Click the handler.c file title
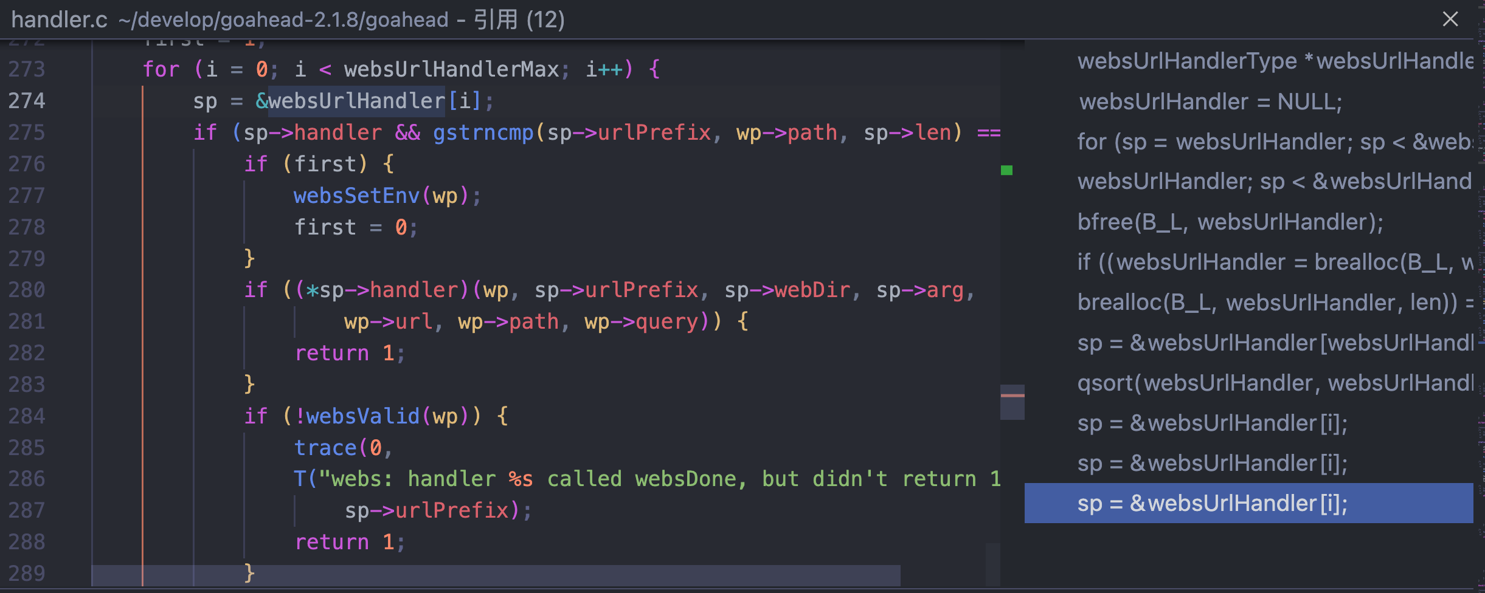Image resolution: width=1485 pixels, height=593 pixels. click(59, 20)
